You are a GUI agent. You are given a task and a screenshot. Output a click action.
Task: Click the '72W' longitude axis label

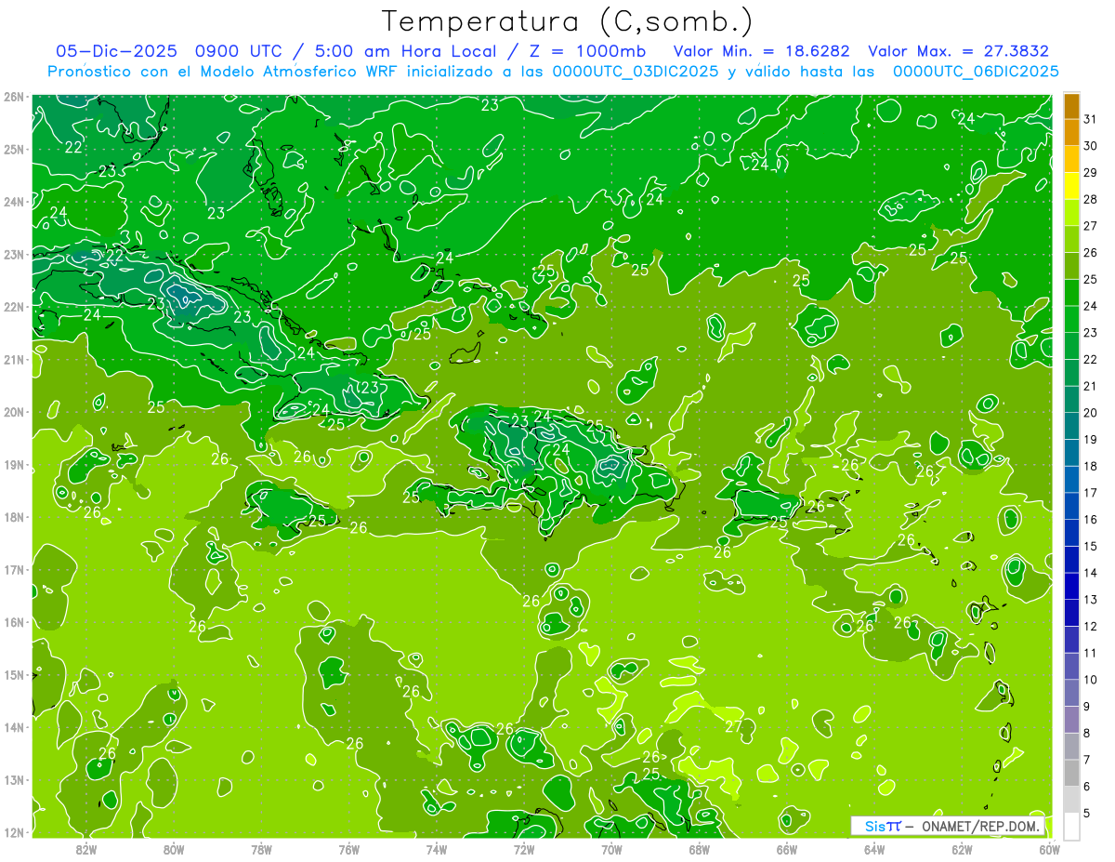(x=524, y=849)
